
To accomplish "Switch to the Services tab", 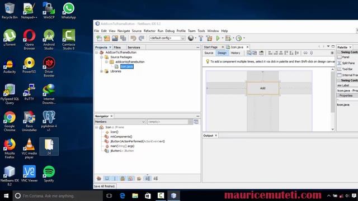I will [134, 47].
